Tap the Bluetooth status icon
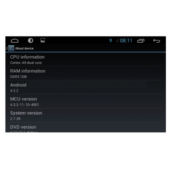 111,40
